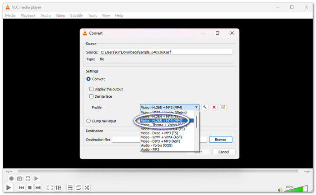The height and width of the screenshot is (195, 316).
Task: Select the Convert radio button
Action: click(x=88, y=79)
